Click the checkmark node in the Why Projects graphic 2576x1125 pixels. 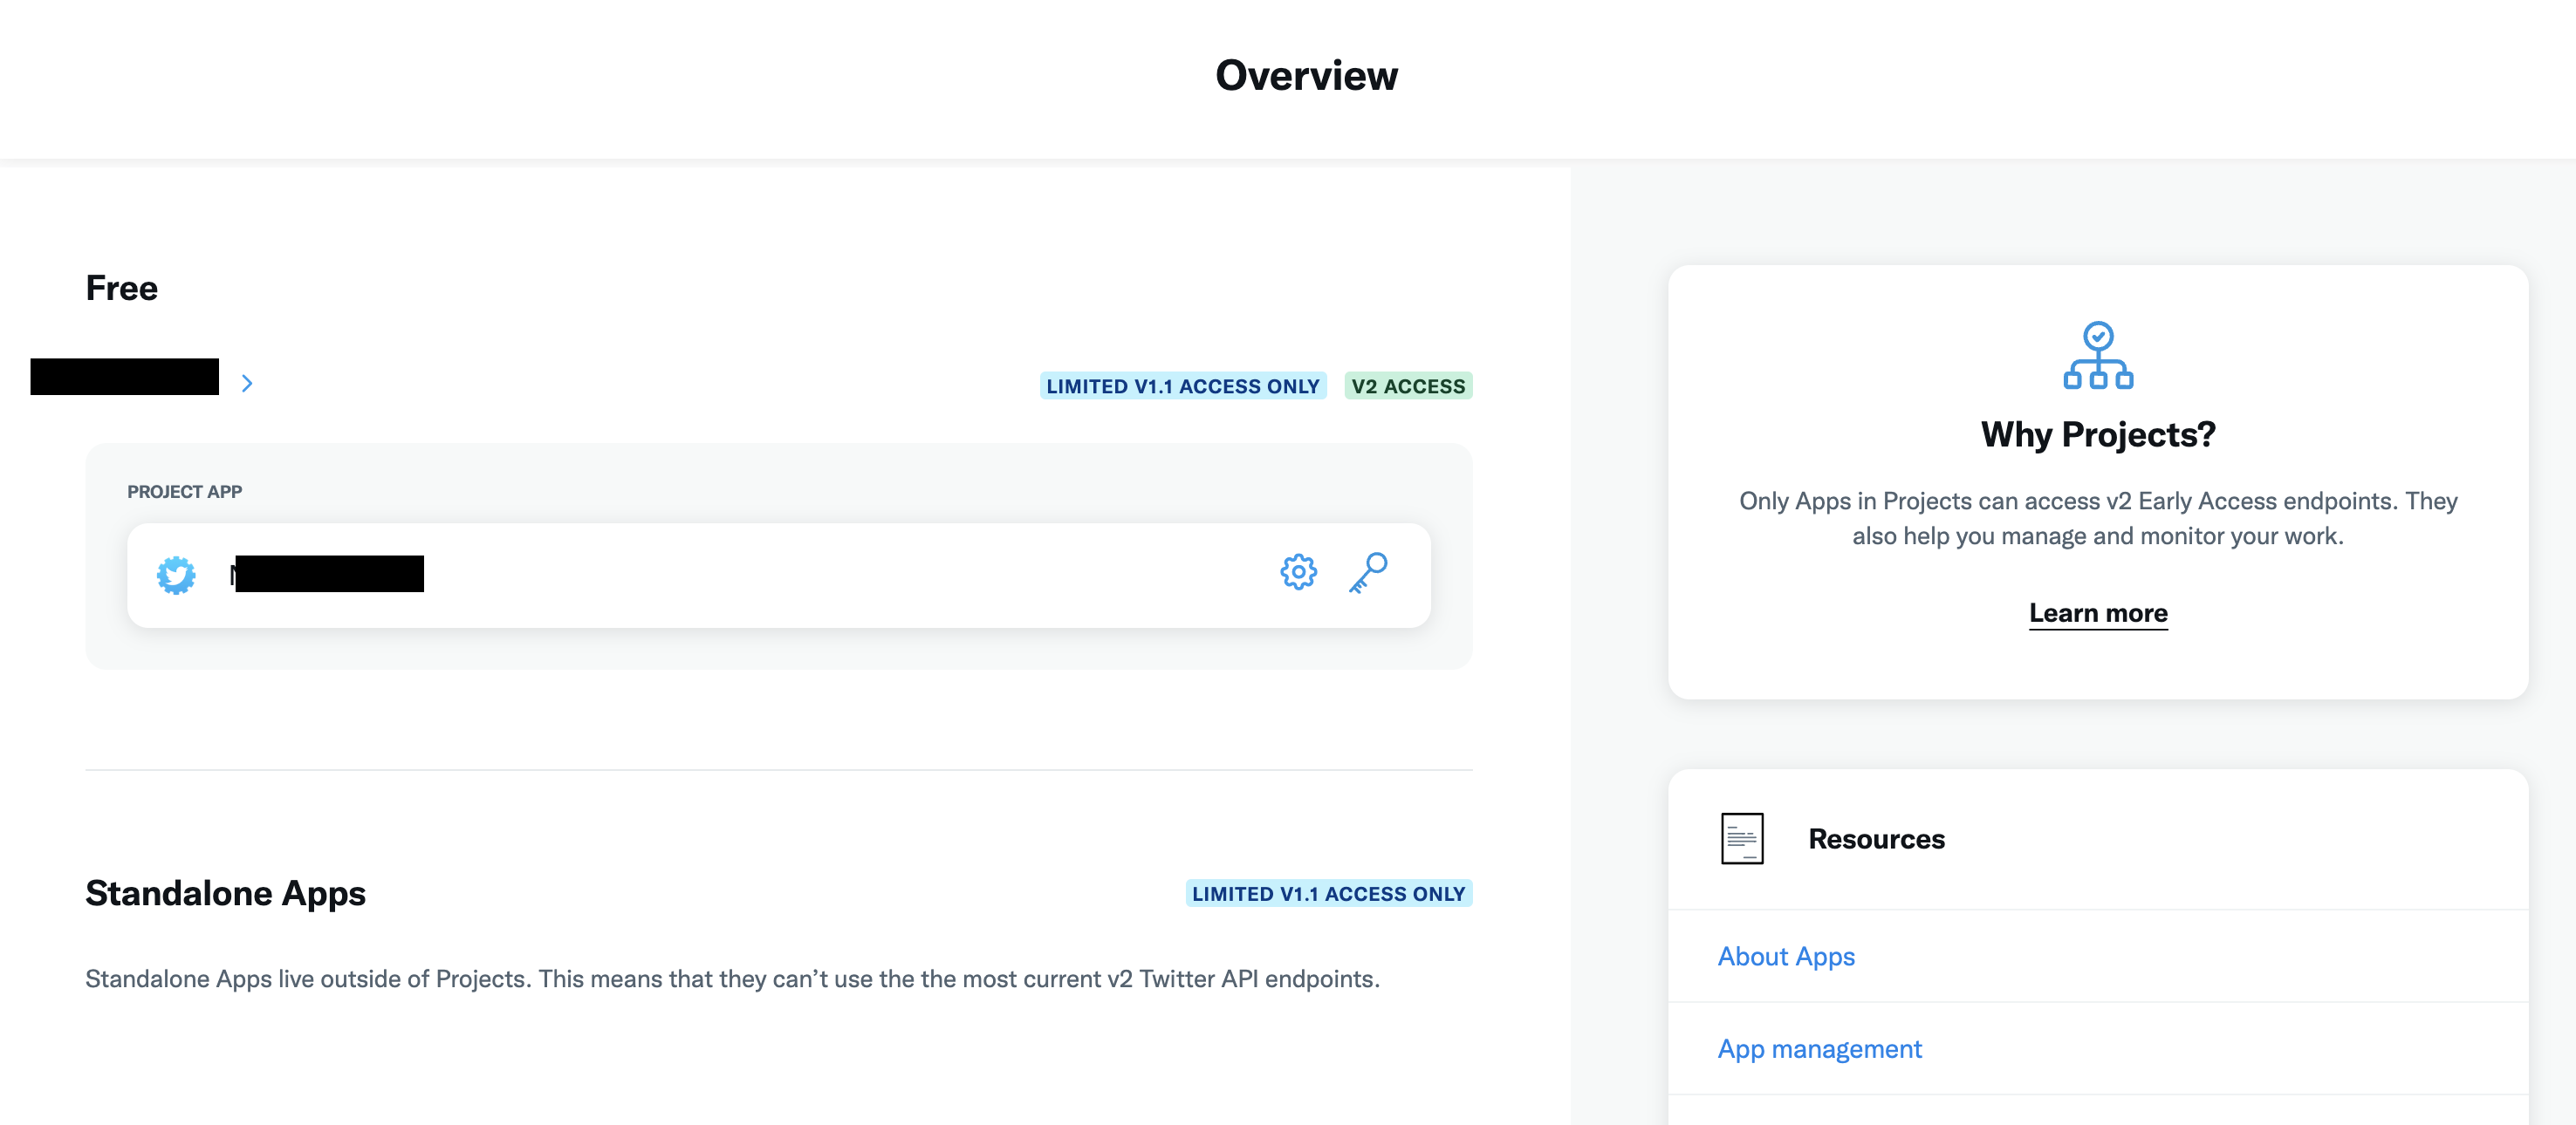pos(2097,337)
